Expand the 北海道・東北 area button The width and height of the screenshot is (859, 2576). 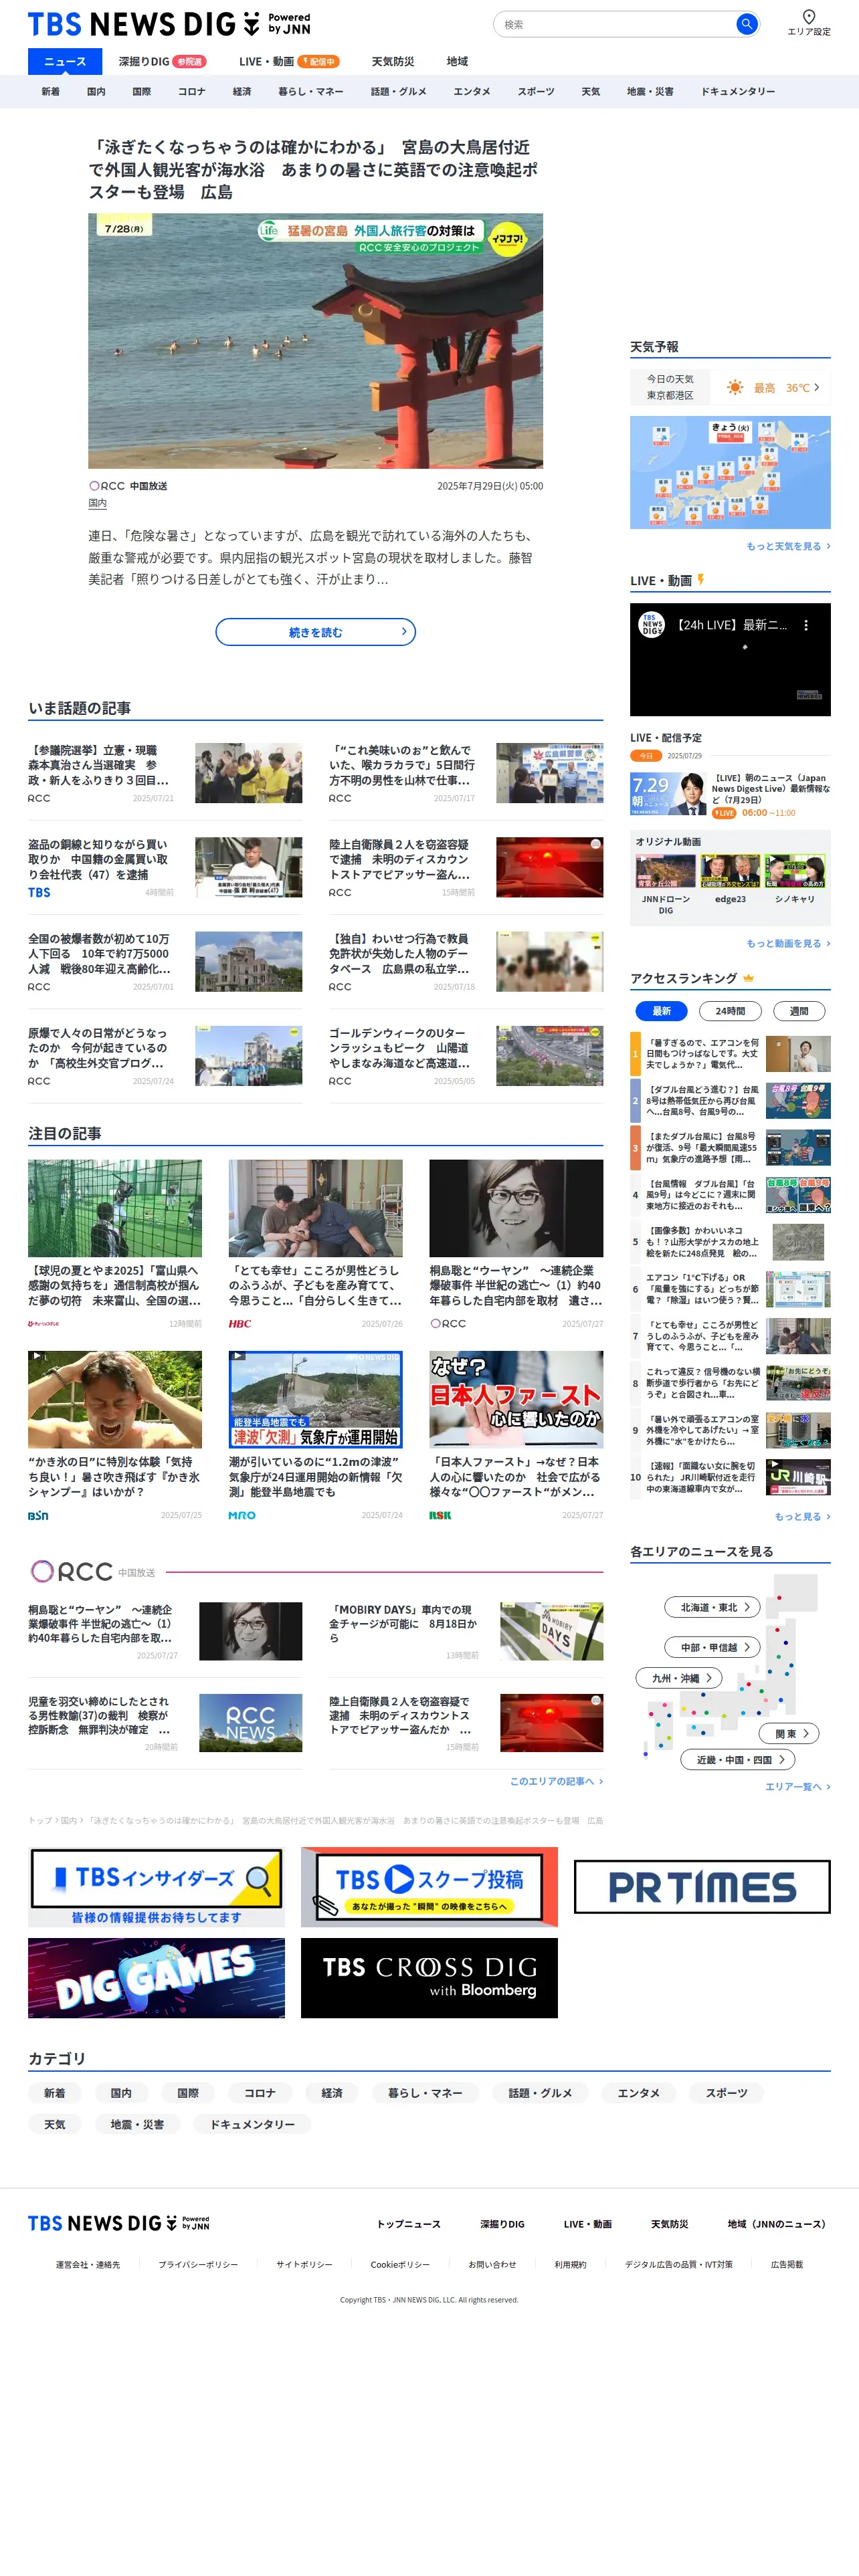(x=713, y=1607)
